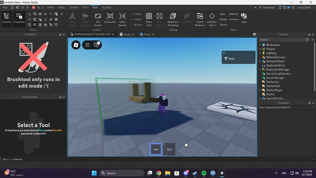The height and width of the screenshot is (178, 316).
Task: Start a Video Record capture
Action: tap(122, 19)
